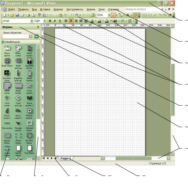Open the 53% zoom level dropdown
This screenshot has height=184, width=188.
click(x=109, y=15)
